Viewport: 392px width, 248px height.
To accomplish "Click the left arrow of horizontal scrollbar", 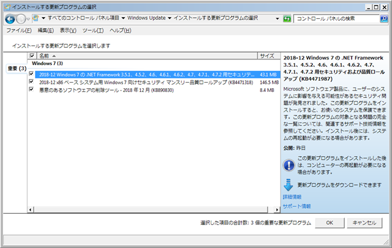I will tap(30, 210).
